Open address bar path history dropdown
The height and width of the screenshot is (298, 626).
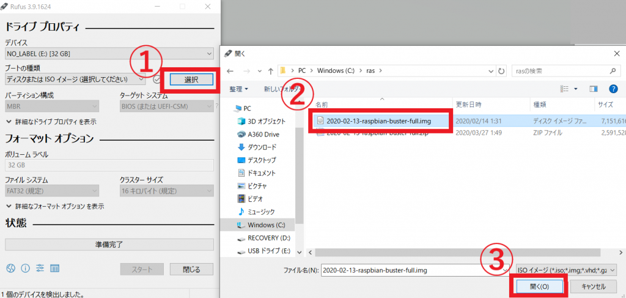coord(492,71)
